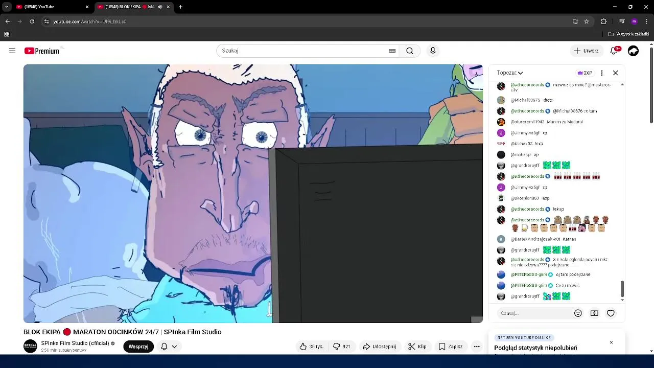The height and width of the screenshot is (368, 654).
Task: Dismiss the Return YouTube Dislike popup
Action: click(x=611, y=342)
